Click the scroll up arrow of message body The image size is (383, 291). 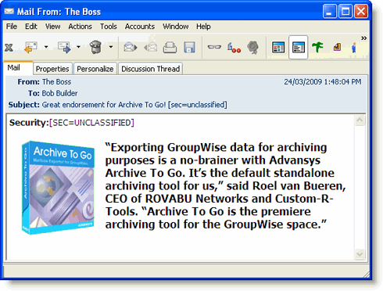[x=360, y=120]
